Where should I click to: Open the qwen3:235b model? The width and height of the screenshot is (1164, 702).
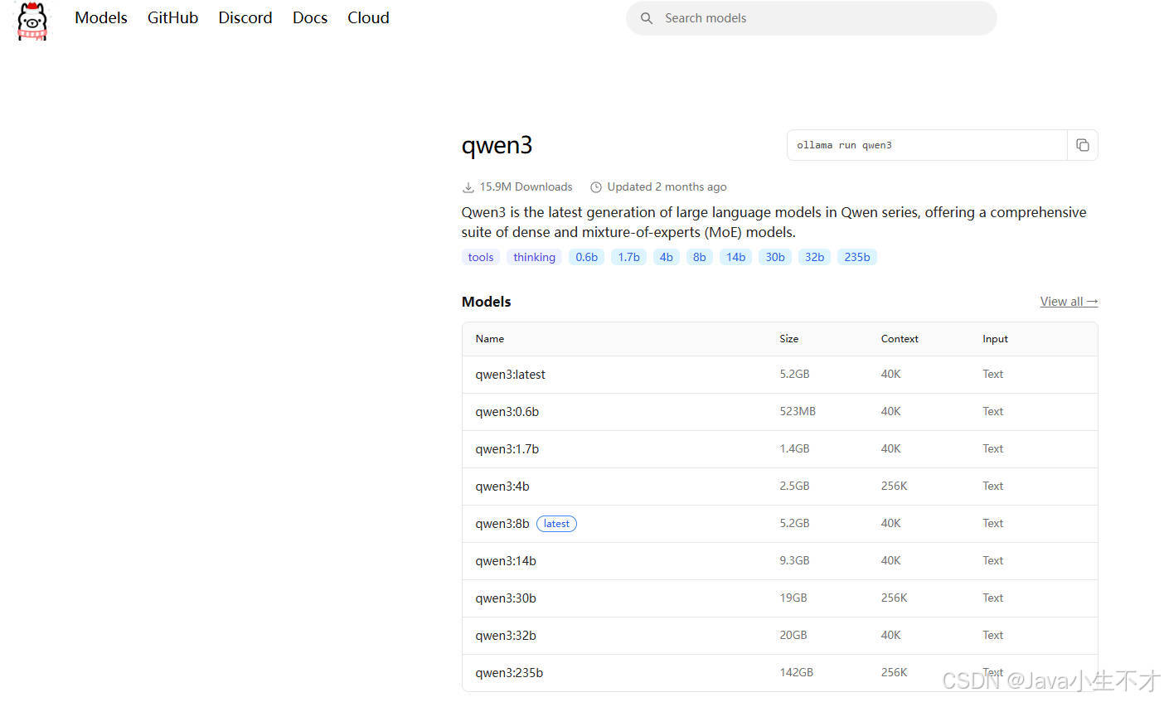[509, 673]
